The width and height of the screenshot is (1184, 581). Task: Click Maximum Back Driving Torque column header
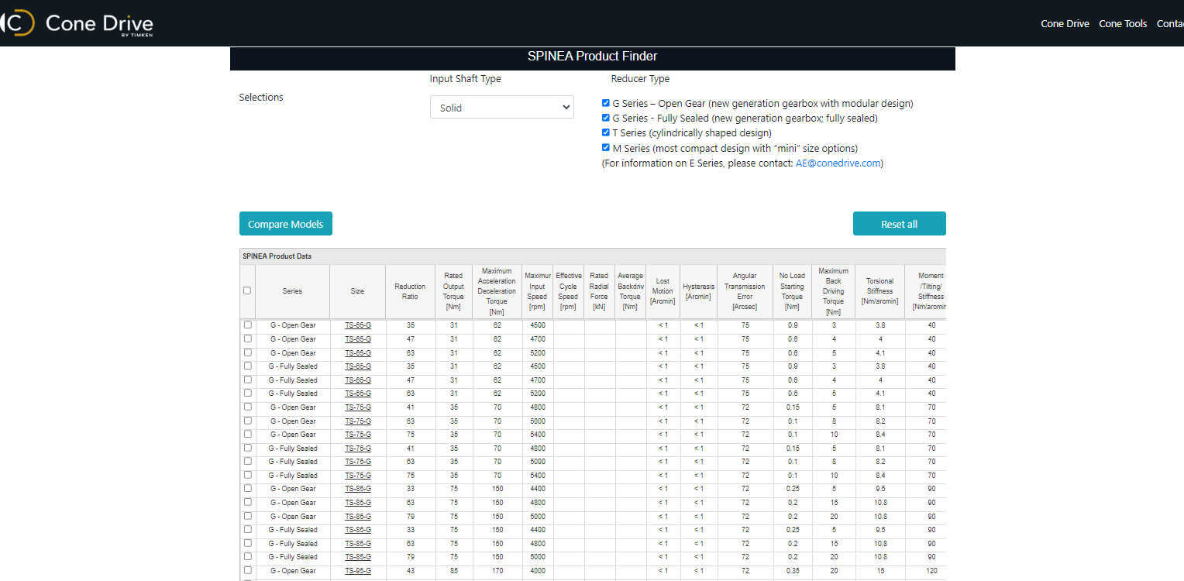(834, 291)
